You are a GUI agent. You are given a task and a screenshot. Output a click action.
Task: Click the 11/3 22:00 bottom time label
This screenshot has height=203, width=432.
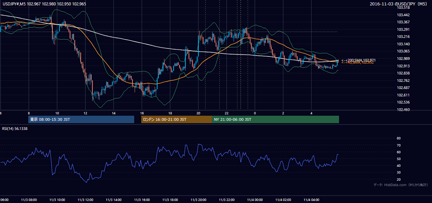tap(227, 200)
